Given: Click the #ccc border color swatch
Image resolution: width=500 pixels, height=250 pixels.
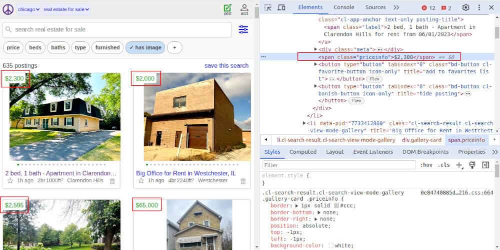Looking at the screenshot, I should point(336,206).
